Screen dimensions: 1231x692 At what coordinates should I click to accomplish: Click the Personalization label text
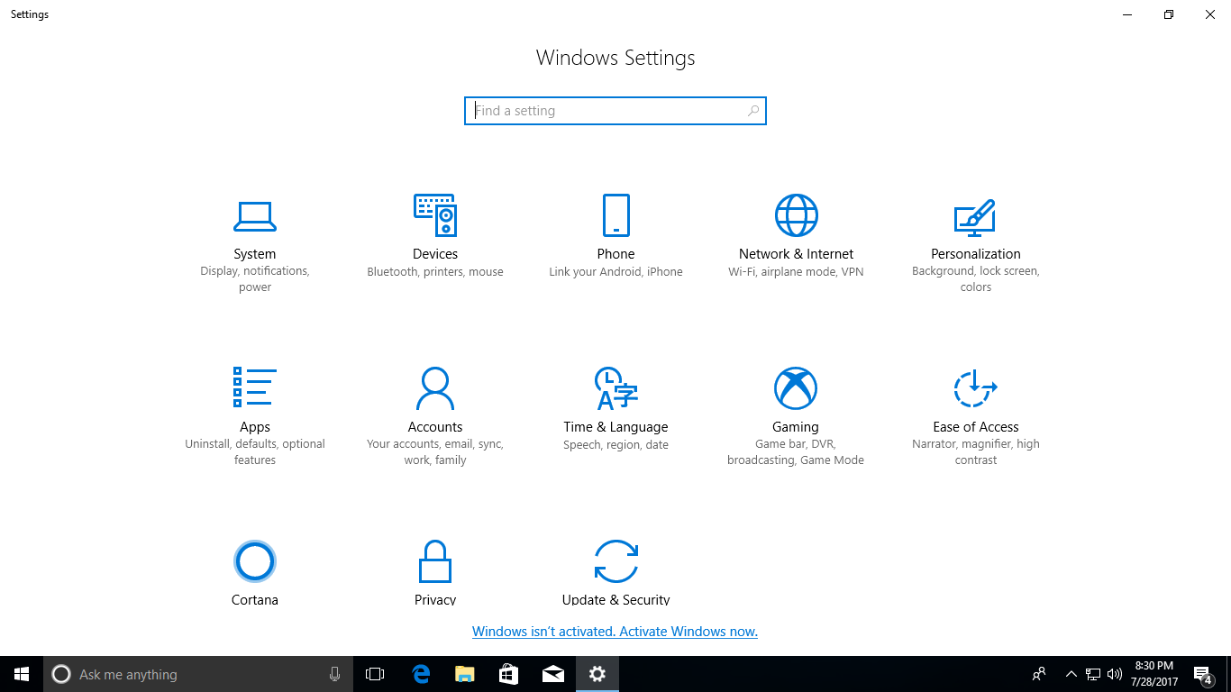pyautogui.click(x=976, y=254)
